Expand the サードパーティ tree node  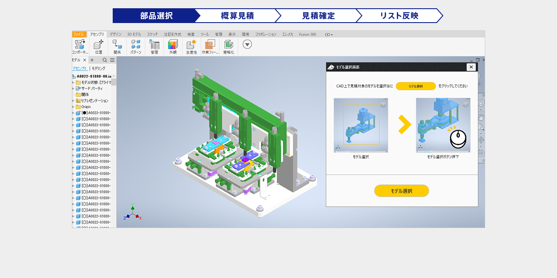tap(73, 89)
